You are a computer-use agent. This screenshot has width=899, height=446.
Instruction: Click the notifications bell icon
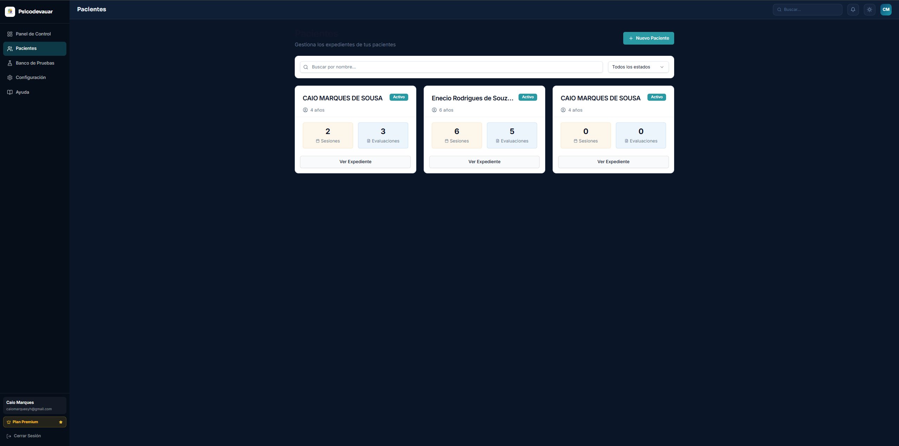coord(853,9)
